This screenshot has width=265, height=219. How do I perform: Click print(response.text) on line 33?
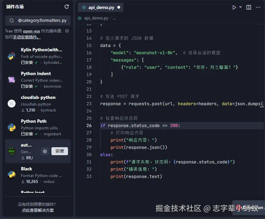(136, 177)
